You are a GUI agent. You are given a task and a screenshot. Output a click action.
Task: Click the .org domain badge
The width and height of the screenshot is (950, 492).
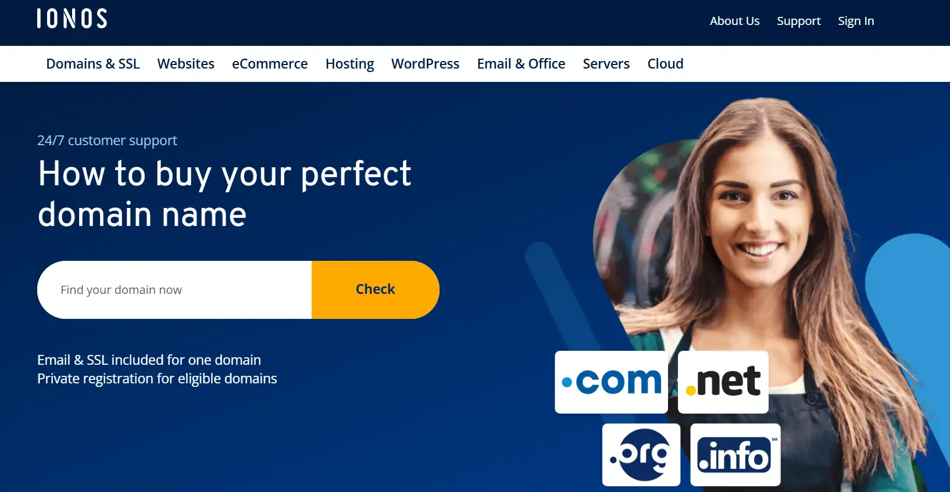coord(641,455)
